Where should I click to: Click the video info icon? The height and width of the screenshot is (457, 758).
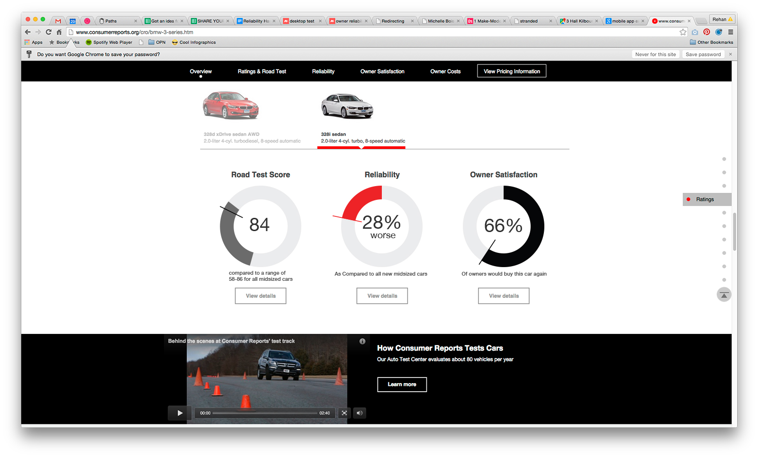click(x=362, y=341)
